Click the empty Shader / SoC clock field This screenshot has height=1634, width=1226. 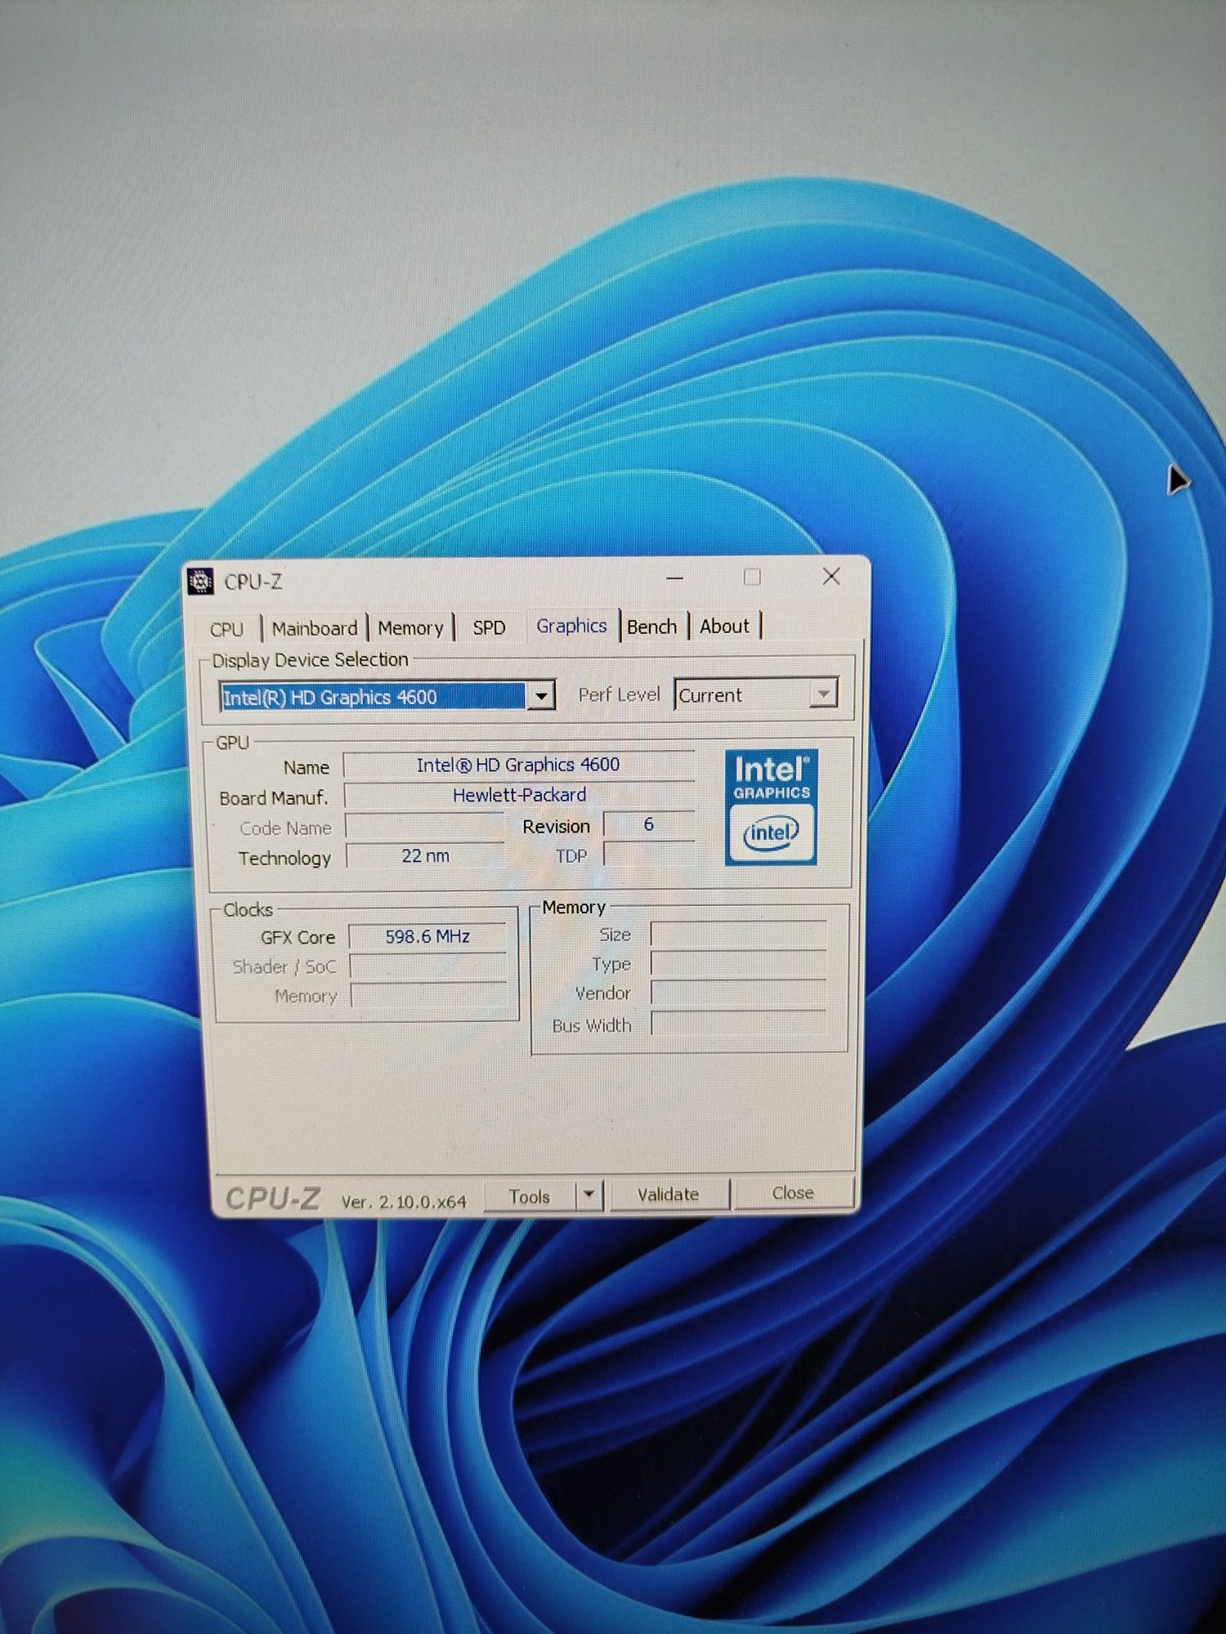tap(428, 967)
